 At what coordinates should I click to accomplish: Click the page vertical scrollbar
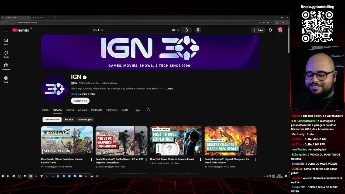(289, 40)
